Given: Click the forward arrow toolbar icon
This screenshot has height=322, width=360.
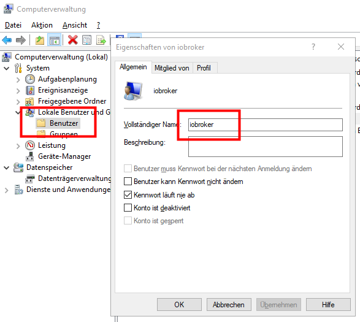Looking at the screenshot, I should click(x=21, y=40).
